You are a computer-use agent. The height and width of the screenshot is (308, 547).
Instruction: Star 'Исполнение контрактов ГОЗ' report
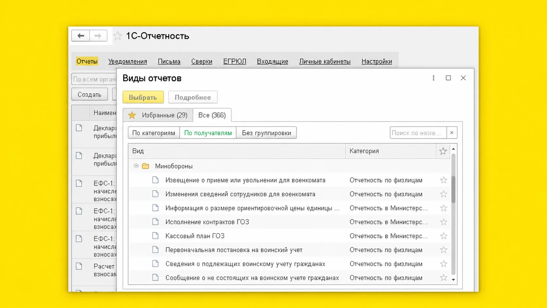pos(444,222)
